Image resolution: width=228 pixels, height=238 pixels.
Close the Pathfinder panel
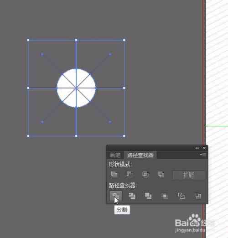pyautogui.click(x=204, y=148)
